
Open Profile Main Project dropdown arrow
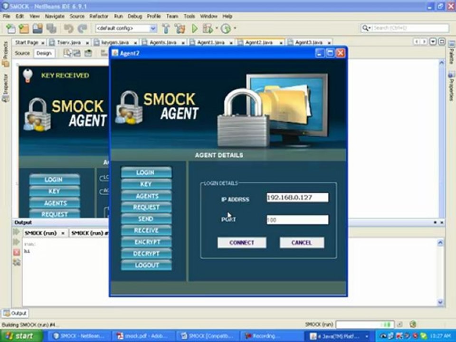point(235,28)
